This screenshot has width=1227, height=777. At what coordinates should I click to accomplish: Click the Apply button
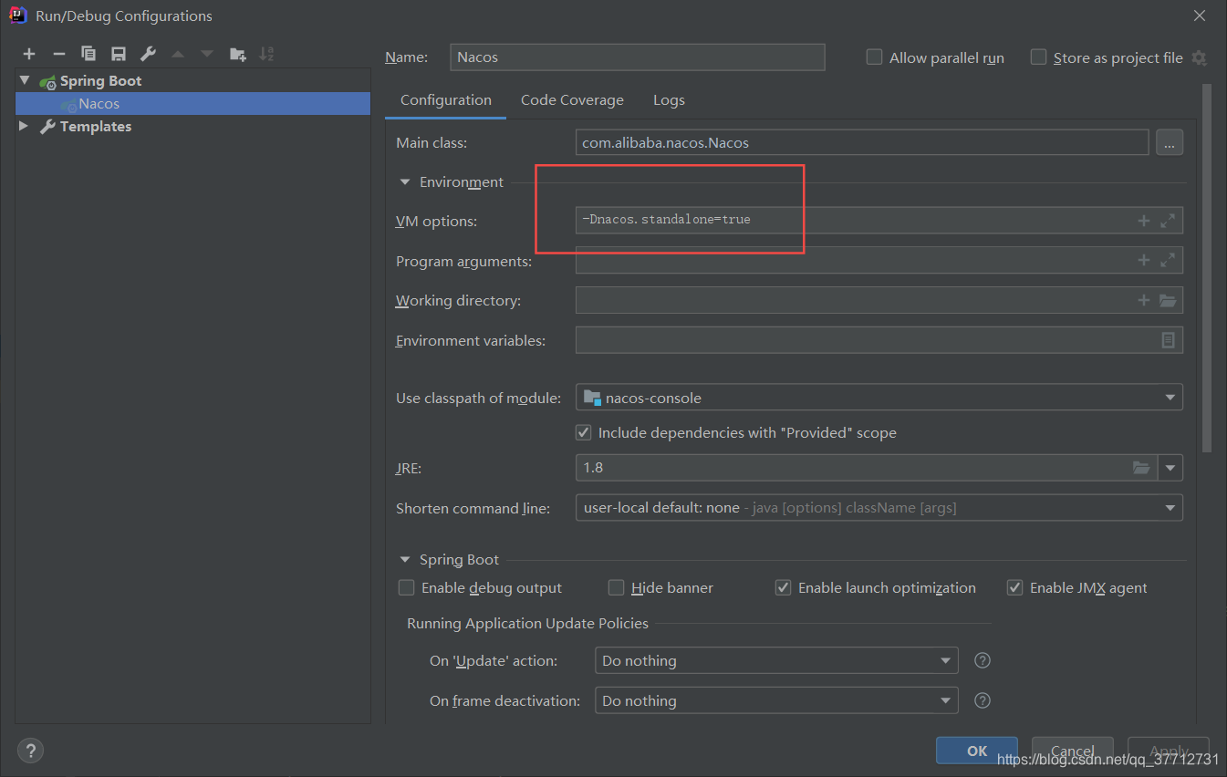pos(1169,751)
